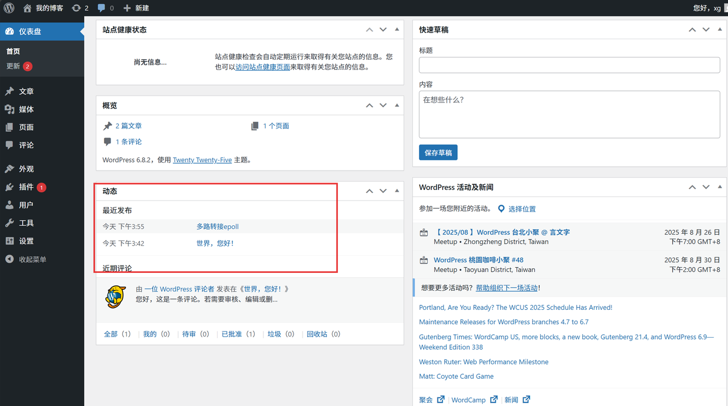
Task: Toggle WordPress 活动及新闻 collapse triangle
Action: pyautogui.click(x=720, y=187)
